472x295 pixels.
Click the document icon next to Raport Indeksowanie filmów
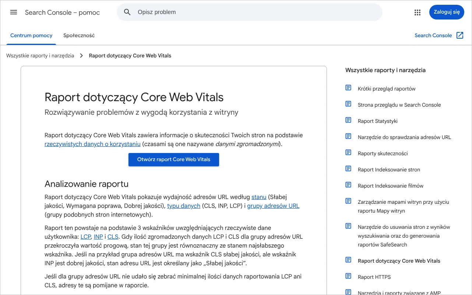[x=348, y=185]
